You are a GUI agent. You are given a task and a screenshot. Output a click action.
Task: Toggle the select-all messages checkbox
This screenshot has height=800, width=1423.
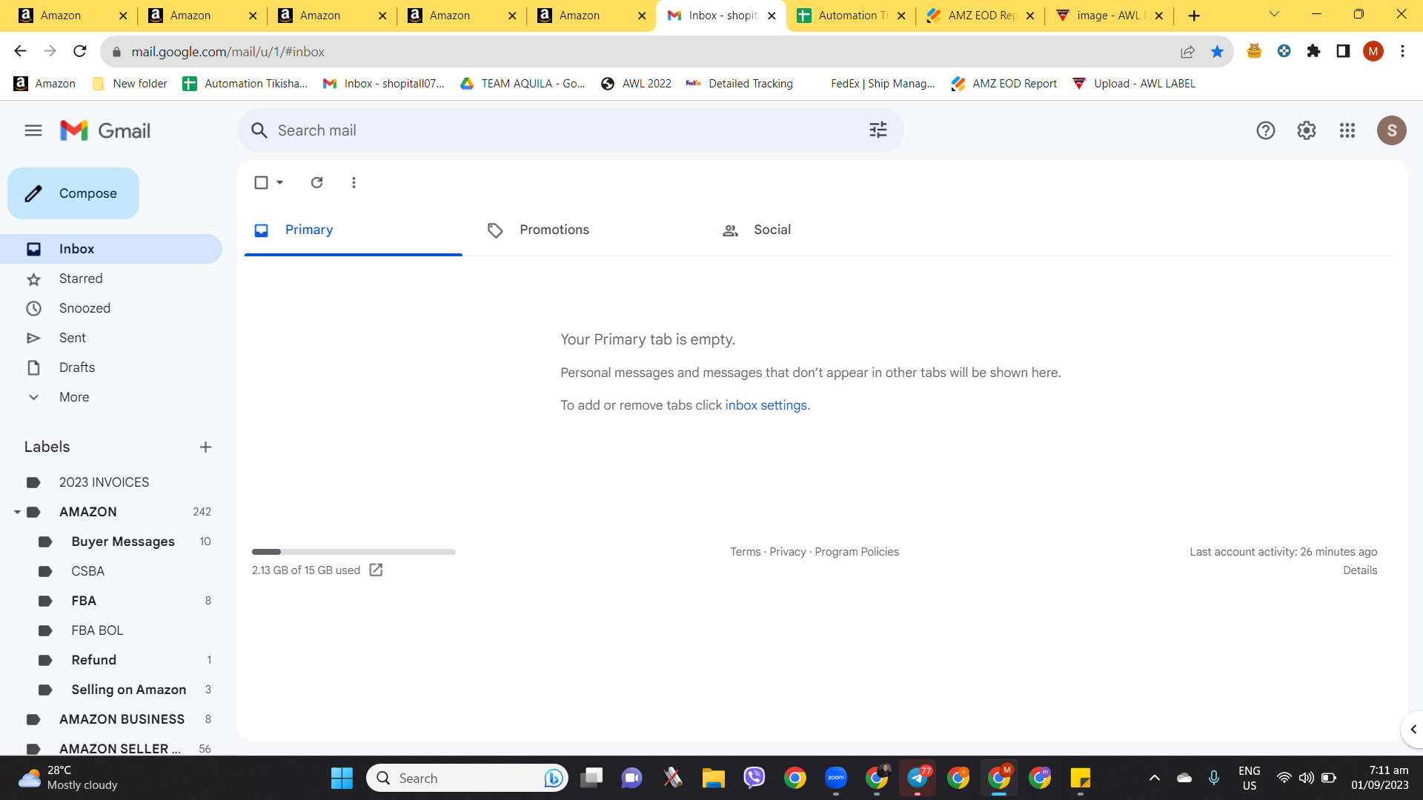[261, 182]
